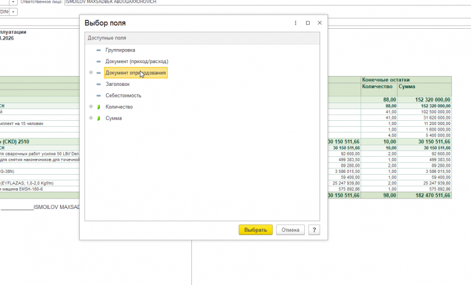This screenshot has width=471, height=285.
Task: Expand the Количество field node
Action: click(91, 106)
